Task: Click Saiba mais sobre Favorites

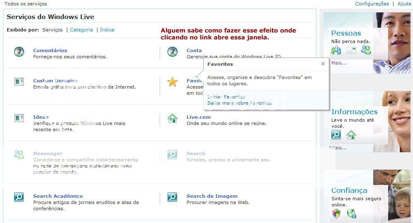Action: click(x=239, y=103)
